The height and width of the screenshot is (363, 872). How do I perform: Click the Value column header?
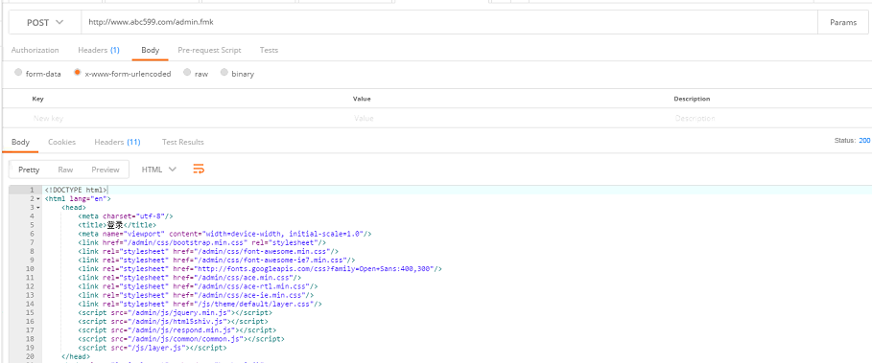pos(362,99)
